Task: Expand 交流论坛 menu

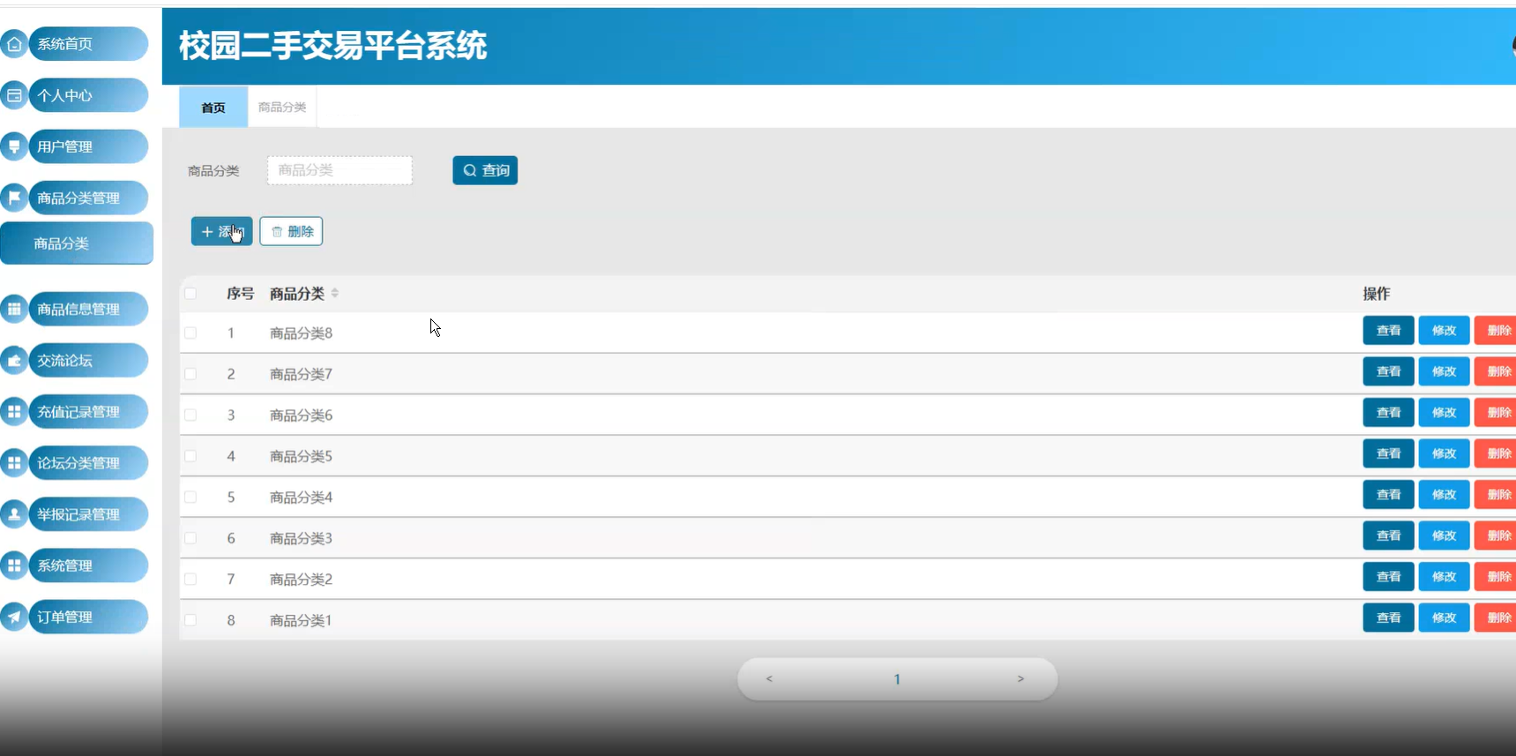Action: point(88,360)
